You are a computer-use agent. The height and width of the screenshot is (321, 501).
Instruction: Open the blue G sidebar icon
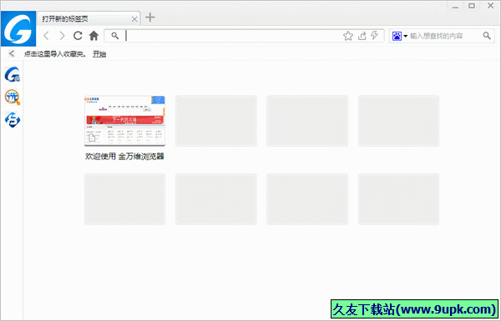point(13,74)
